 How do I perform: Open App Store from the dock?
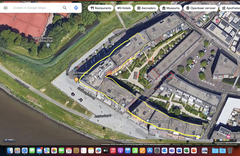pos(150,151)
